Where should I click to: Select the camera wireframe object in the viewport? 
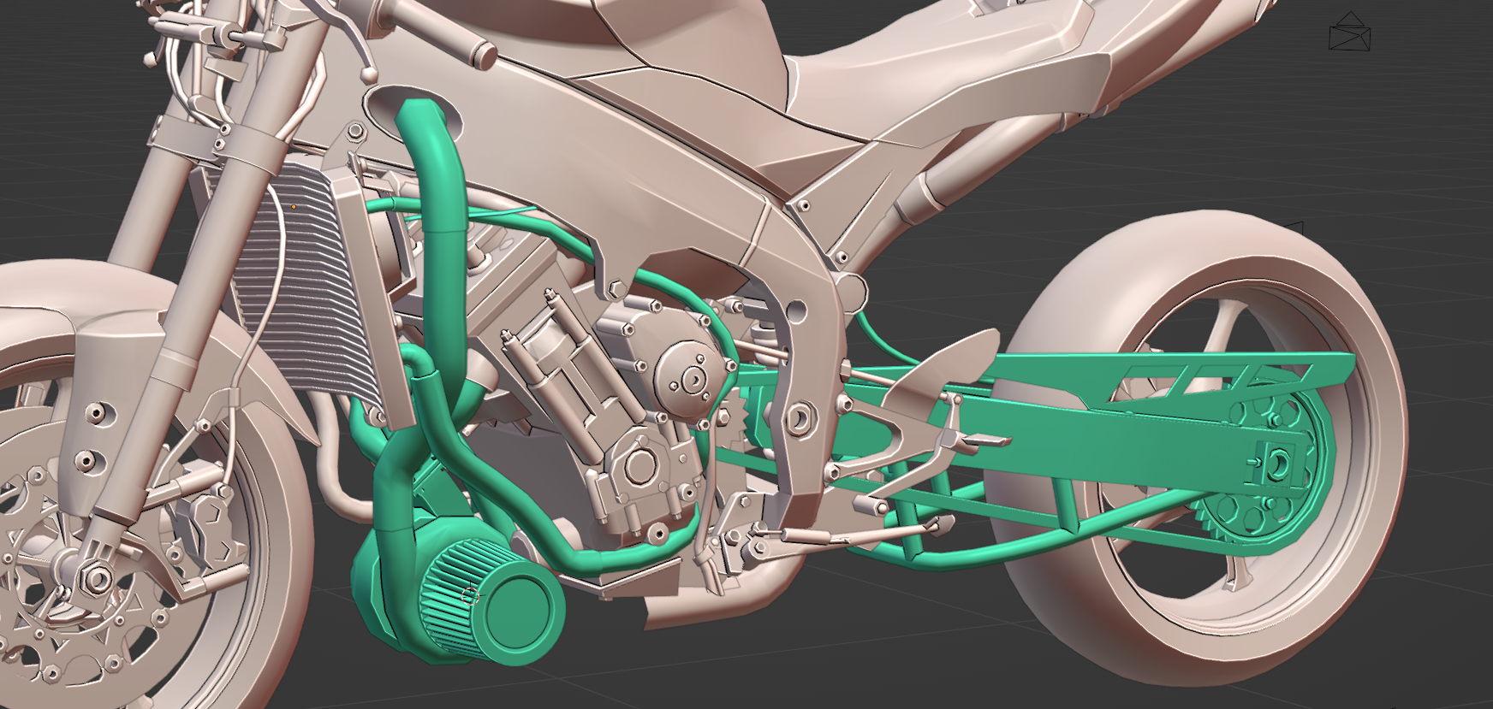tap(1349, 32)
